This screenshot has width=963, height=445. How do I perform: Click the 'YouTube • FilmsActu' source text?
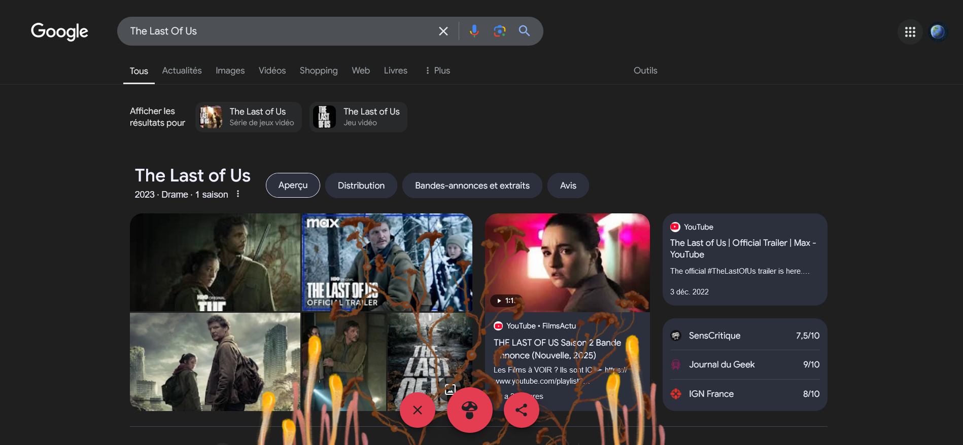pos(541,326)
